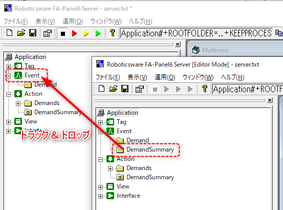The width and height of the screenshot is (283, 210).
Task: Expand the Demands folder in Editor Mode tree
Action: pyautogui.click(x=110, y=169)
